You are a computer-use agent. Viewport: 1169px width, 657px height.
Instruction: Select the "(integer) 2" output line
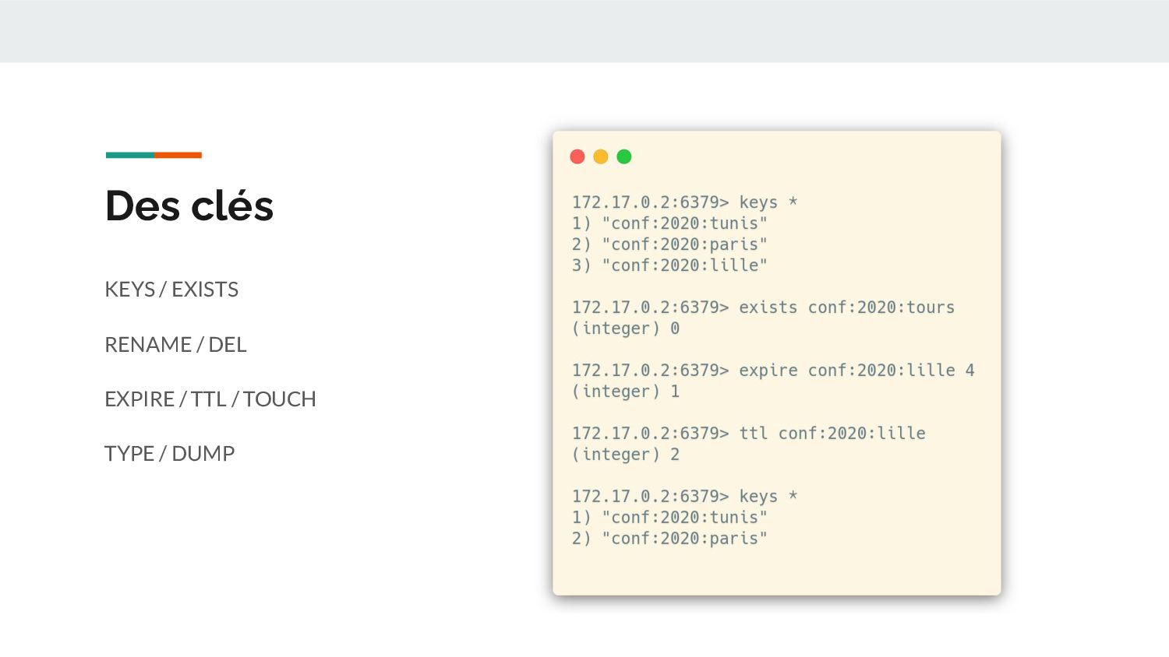(x=626, y=455)
